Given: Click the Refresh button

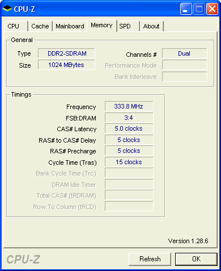Looking at the screenshot, I should pyautogui.click(x=150, y=259).
